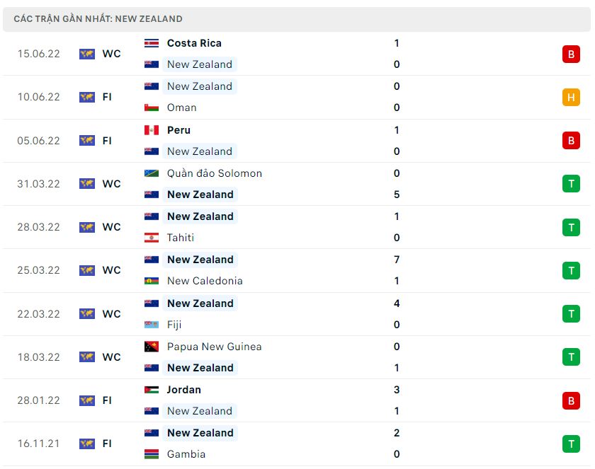Click the 05.06.22 match date
This screenshot has height=469, width=595.
[39, 141]
